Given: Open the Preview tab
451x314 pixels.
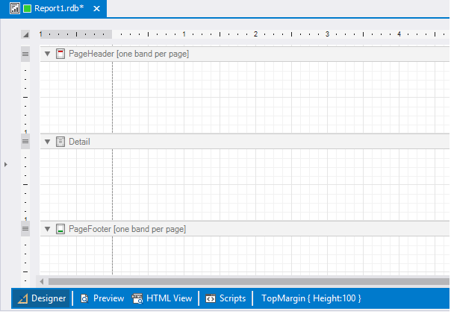Looking at the screenshot, I should coord(102,298).
